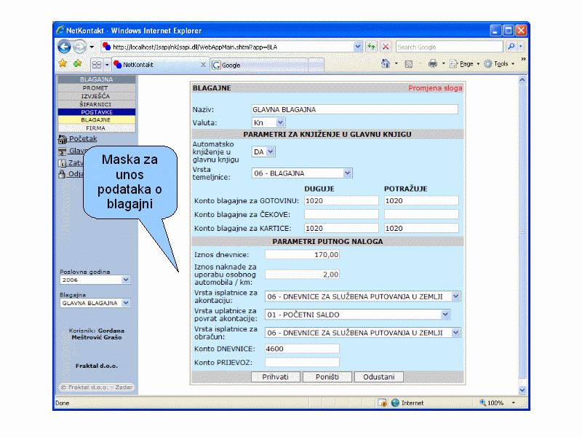Click the Home page icon
This screenshot has height=437, width=582.
pyautogui.click(x=386, y=64)
